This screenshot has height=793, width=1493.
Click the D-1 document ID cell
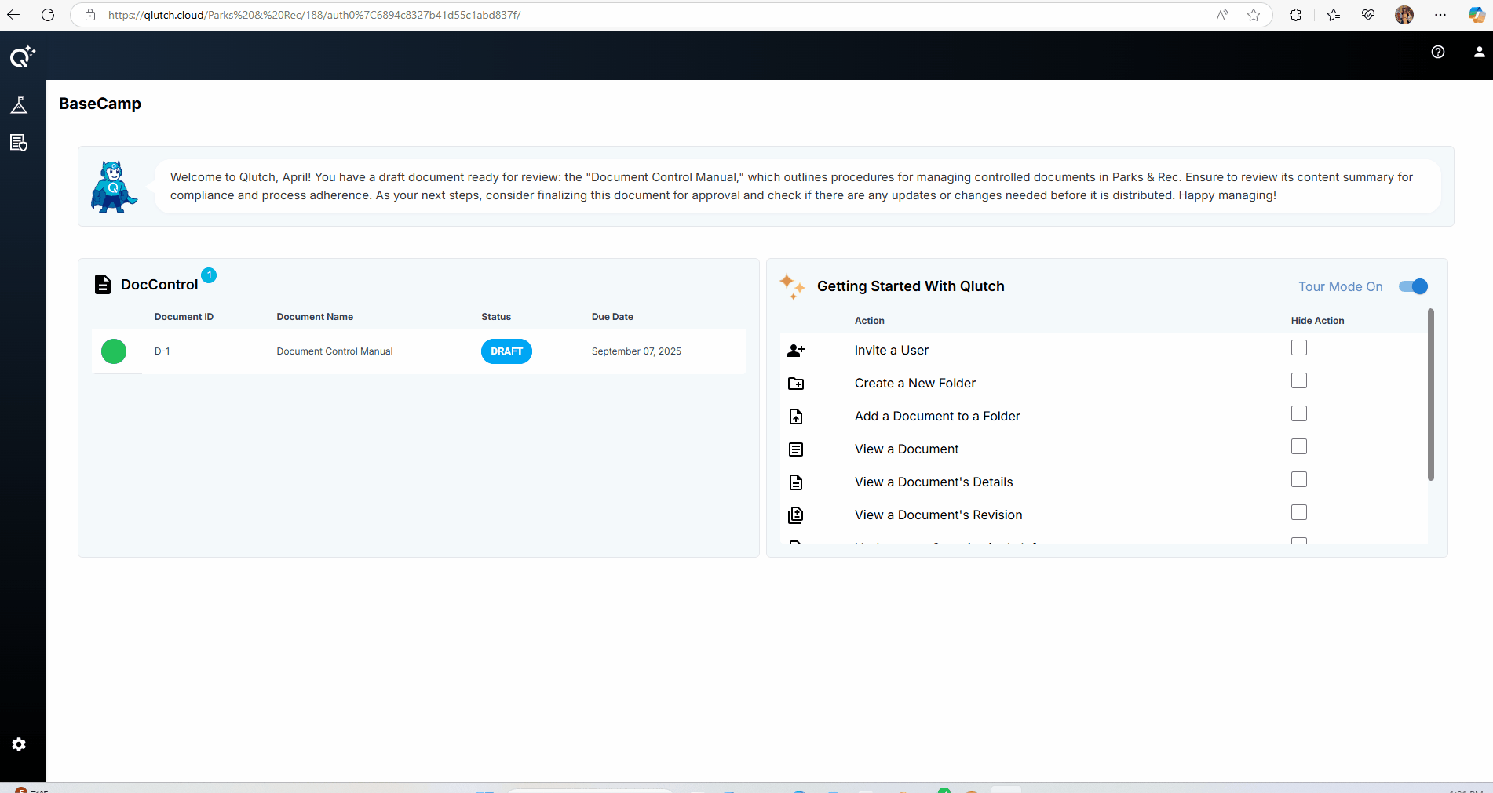click(162, 351)
